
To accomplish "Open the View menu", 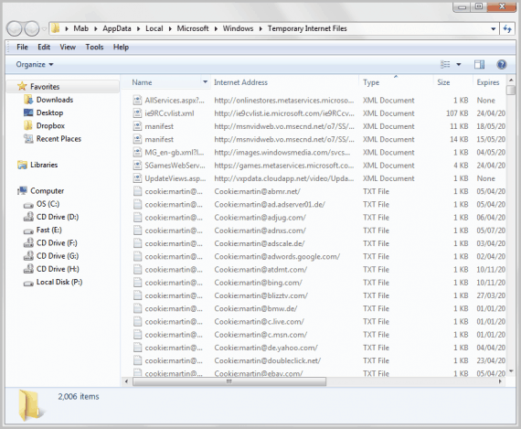I will pos(68,48).
